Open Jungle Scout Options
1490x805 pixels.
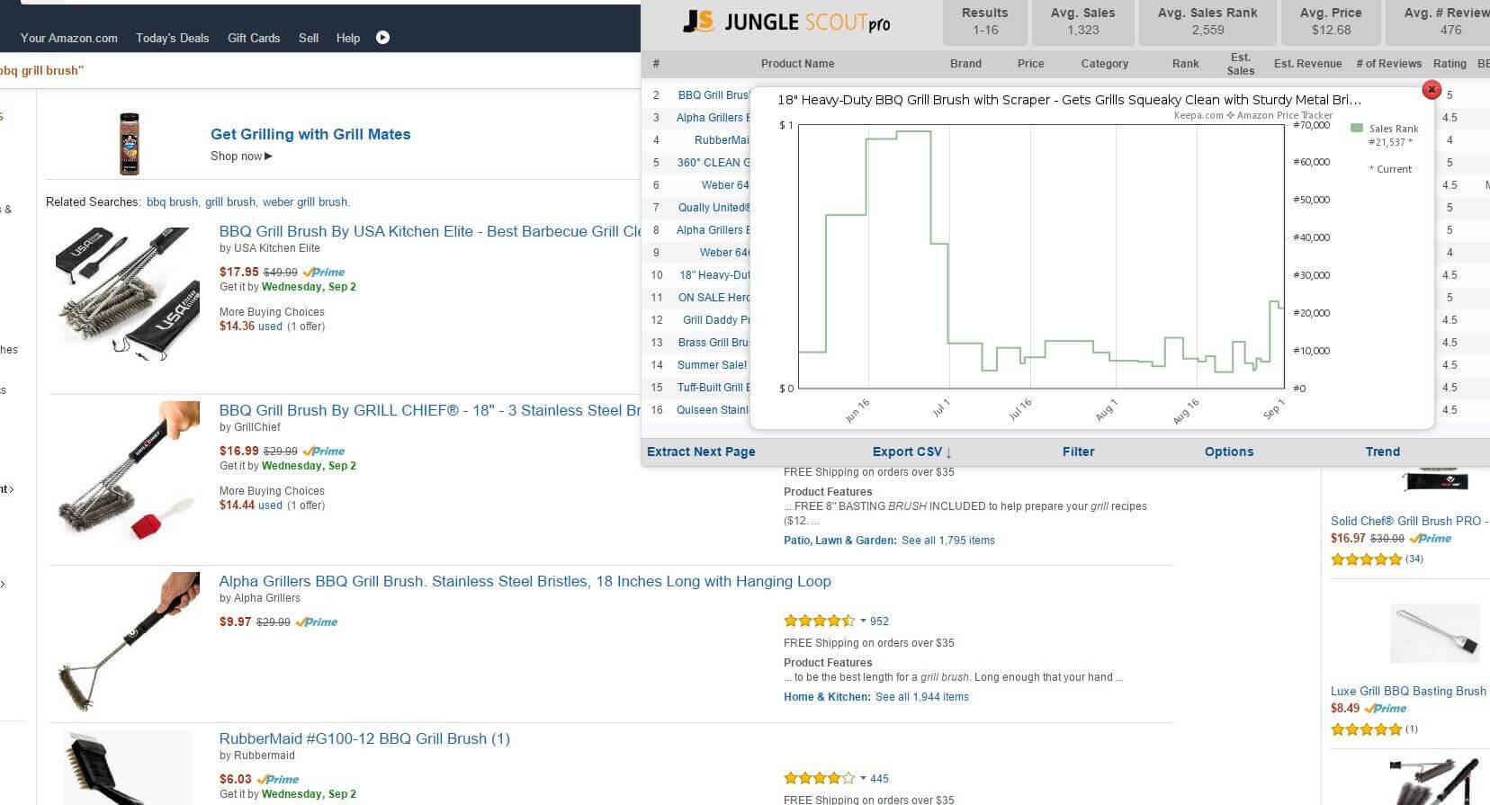coord(1228,452)
